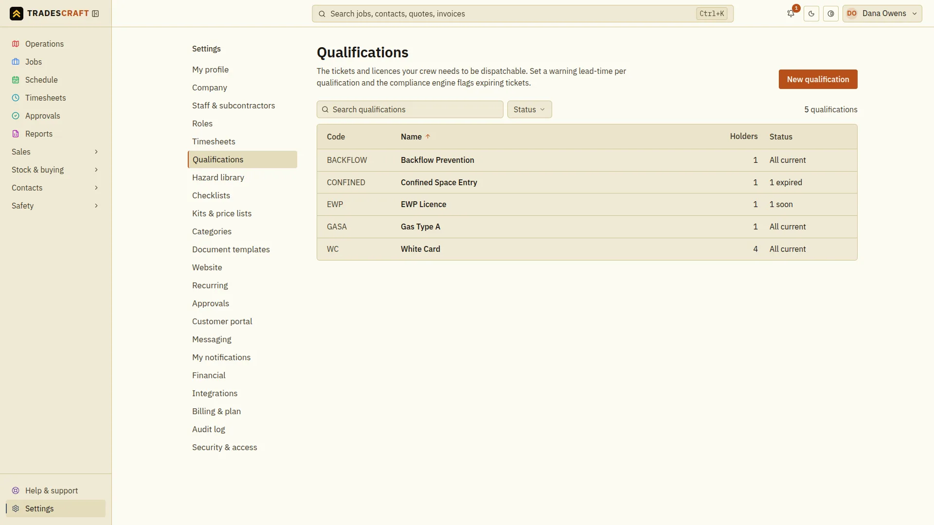Click the qualifications search magnifier icon
934x525 pixels.
[325, 109]
